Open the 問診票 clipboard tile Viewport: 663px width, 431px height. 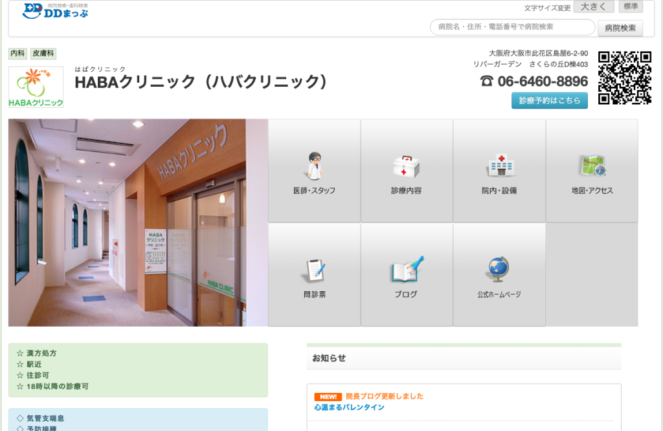pos(314,274)
